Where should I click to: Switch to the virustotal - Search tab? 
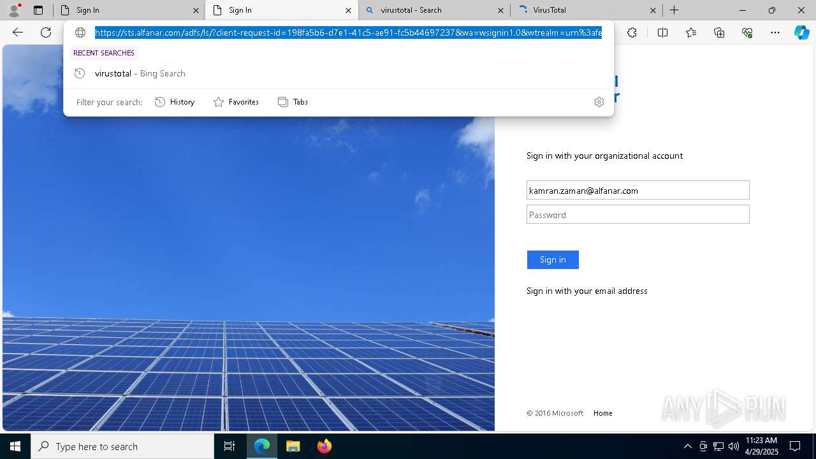point(433,10)
